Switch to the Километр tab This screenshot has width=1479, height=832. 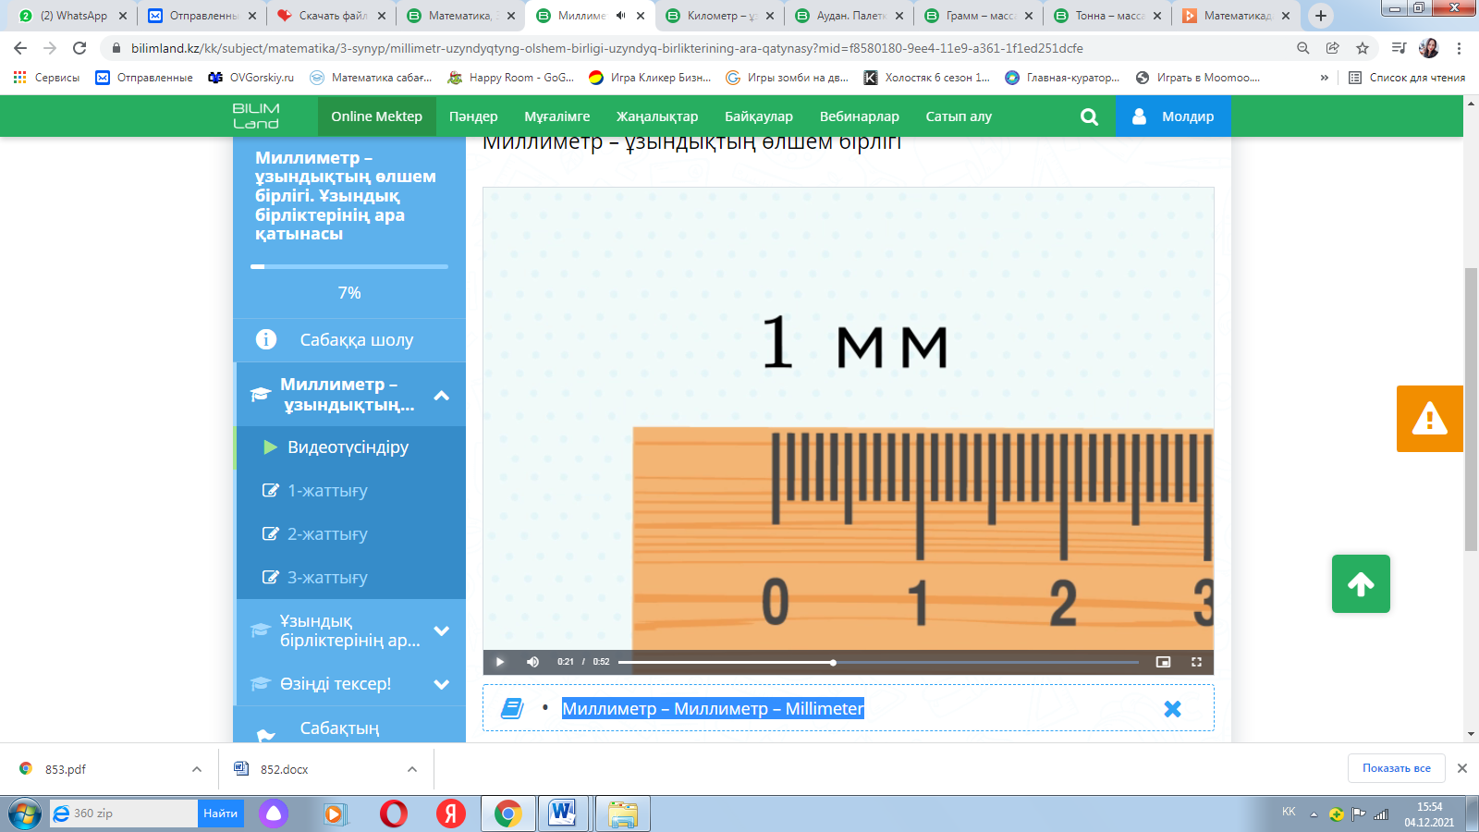719,16
